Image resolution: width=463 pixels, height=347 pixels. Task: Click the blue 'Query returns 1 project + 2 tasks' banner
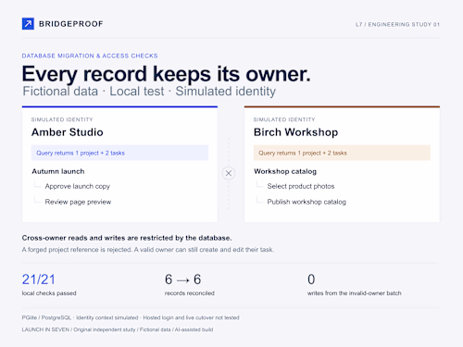click(x=119, y=153)
